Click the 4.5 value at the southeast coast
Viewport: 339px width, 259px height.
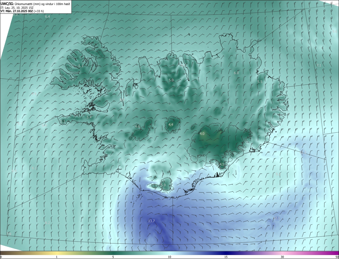pos(222,164)
